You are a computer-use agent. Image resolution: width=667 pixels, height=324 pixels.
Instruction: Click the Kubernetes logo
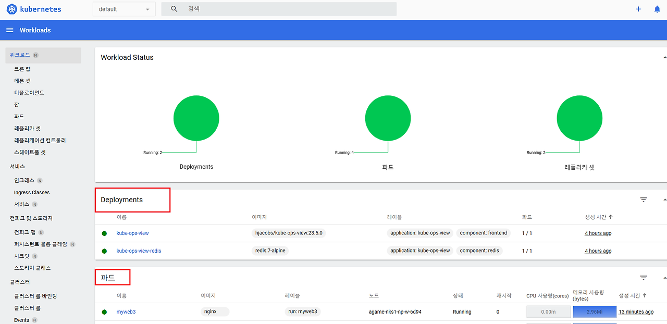tap(12, 9)
